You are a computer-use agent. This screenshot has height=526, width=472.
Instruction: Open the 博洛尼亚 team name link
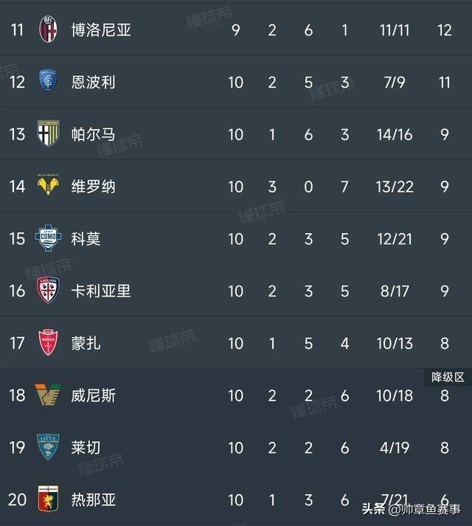point(101,30)
